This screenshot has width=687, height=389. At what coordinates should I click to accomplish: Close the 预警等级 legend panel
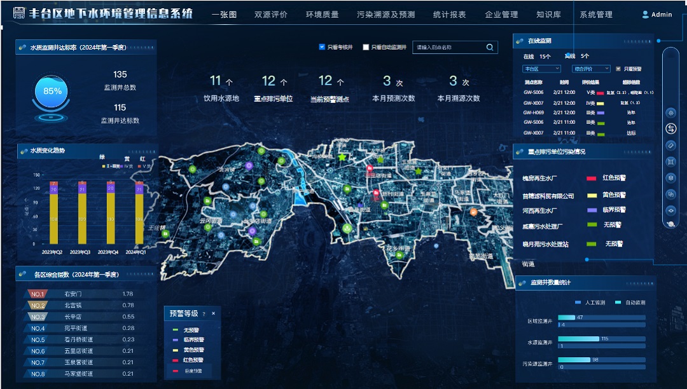coord(213,314)
